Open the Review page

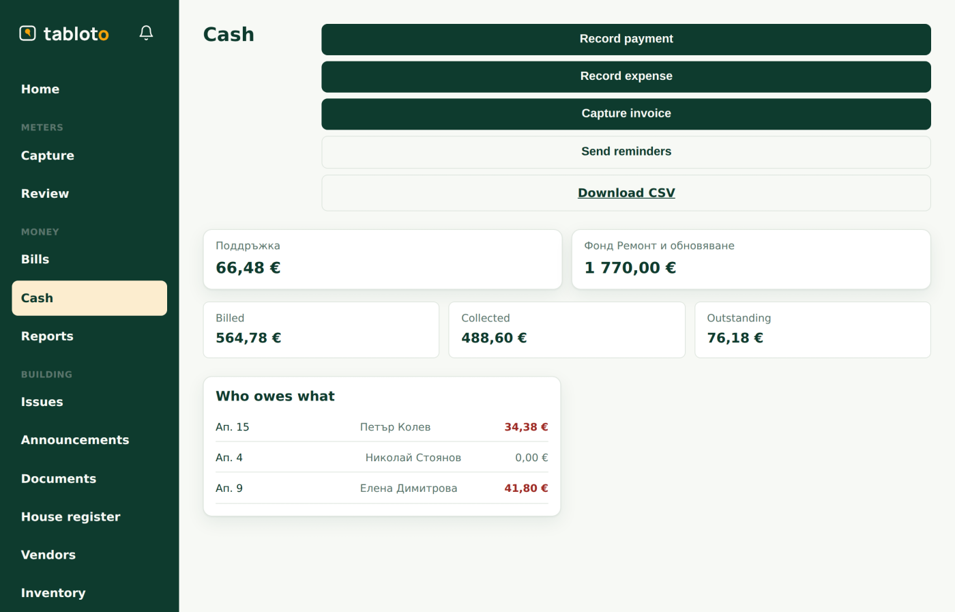[x=89, y=194]
